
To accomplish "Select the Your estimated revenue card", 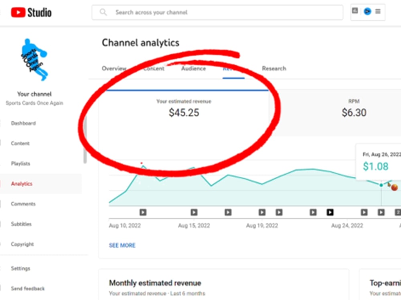I will coord(184,113).
